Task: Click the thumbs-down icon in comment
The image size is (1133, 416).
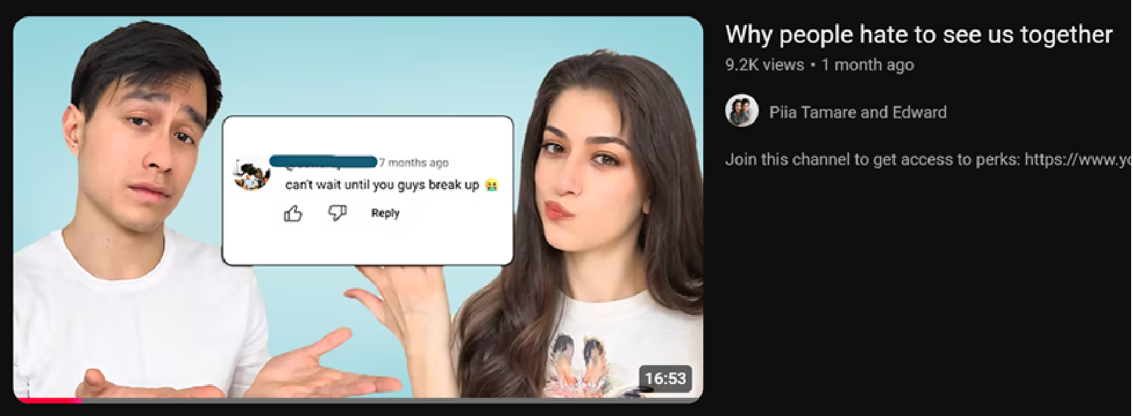Action: (337, 213)
